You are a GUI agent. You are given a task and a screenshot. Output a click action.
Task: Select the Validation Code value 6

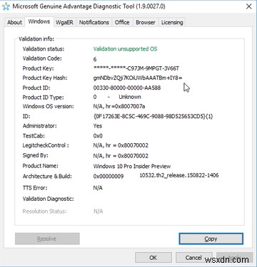[x=95, y=59]
